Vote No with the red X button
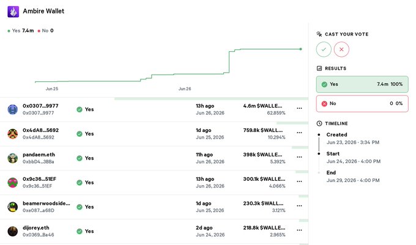The height and width of the screenshot is (245, 416). (x=341, y=49)
